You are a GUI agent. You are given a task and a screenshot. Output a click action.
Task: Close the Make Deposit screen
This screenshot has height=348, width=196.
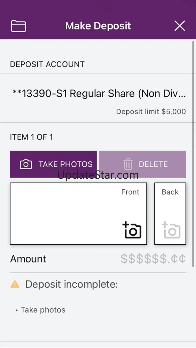click(x=180, y=26)
